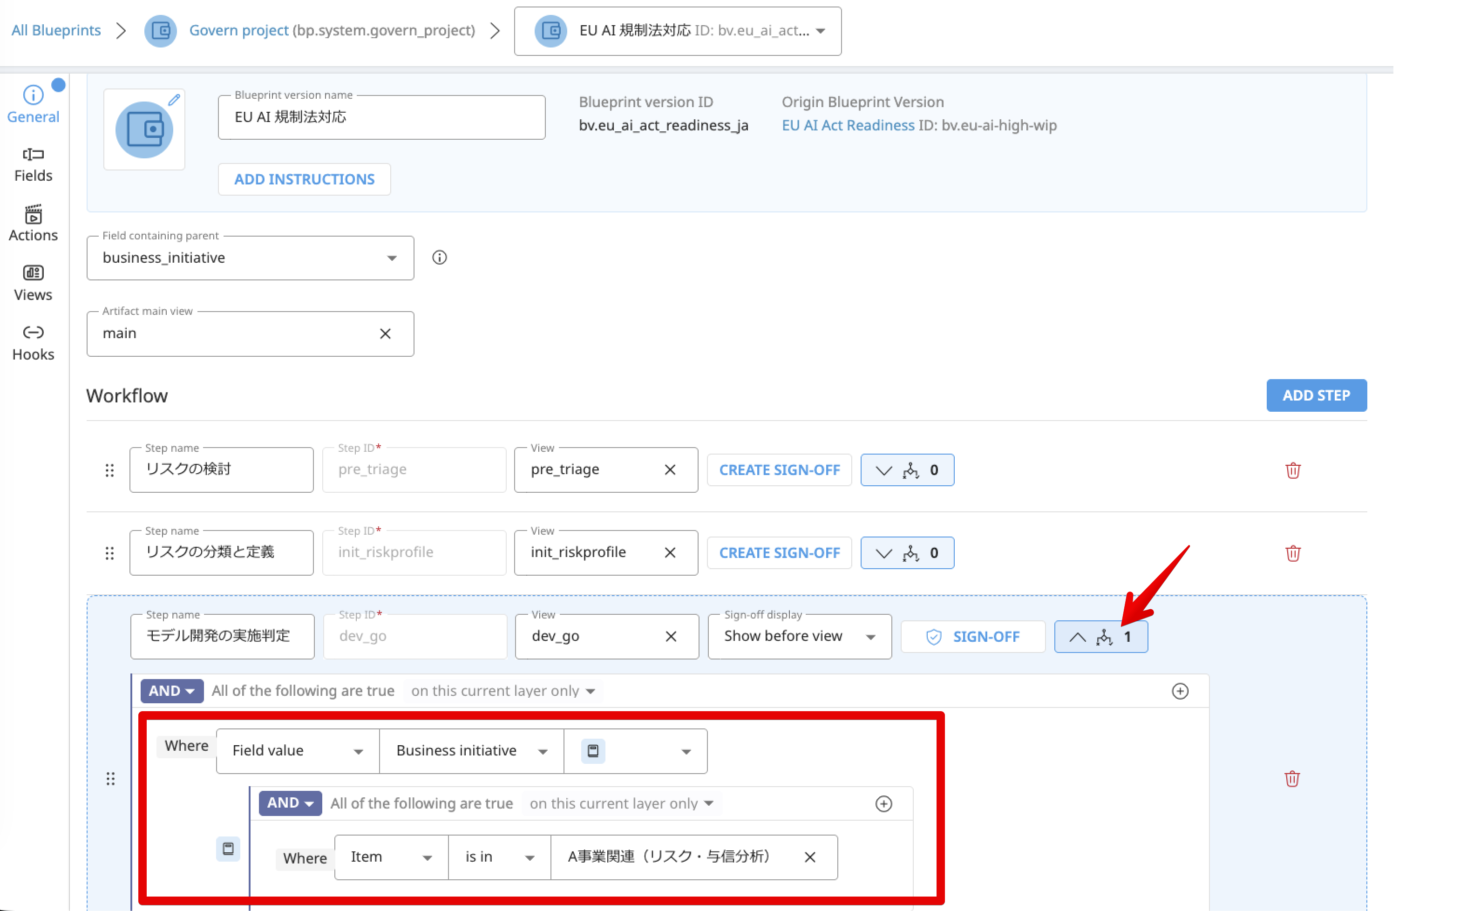
Task: Click the info icon beside parent field
Action: click(440, 257)
